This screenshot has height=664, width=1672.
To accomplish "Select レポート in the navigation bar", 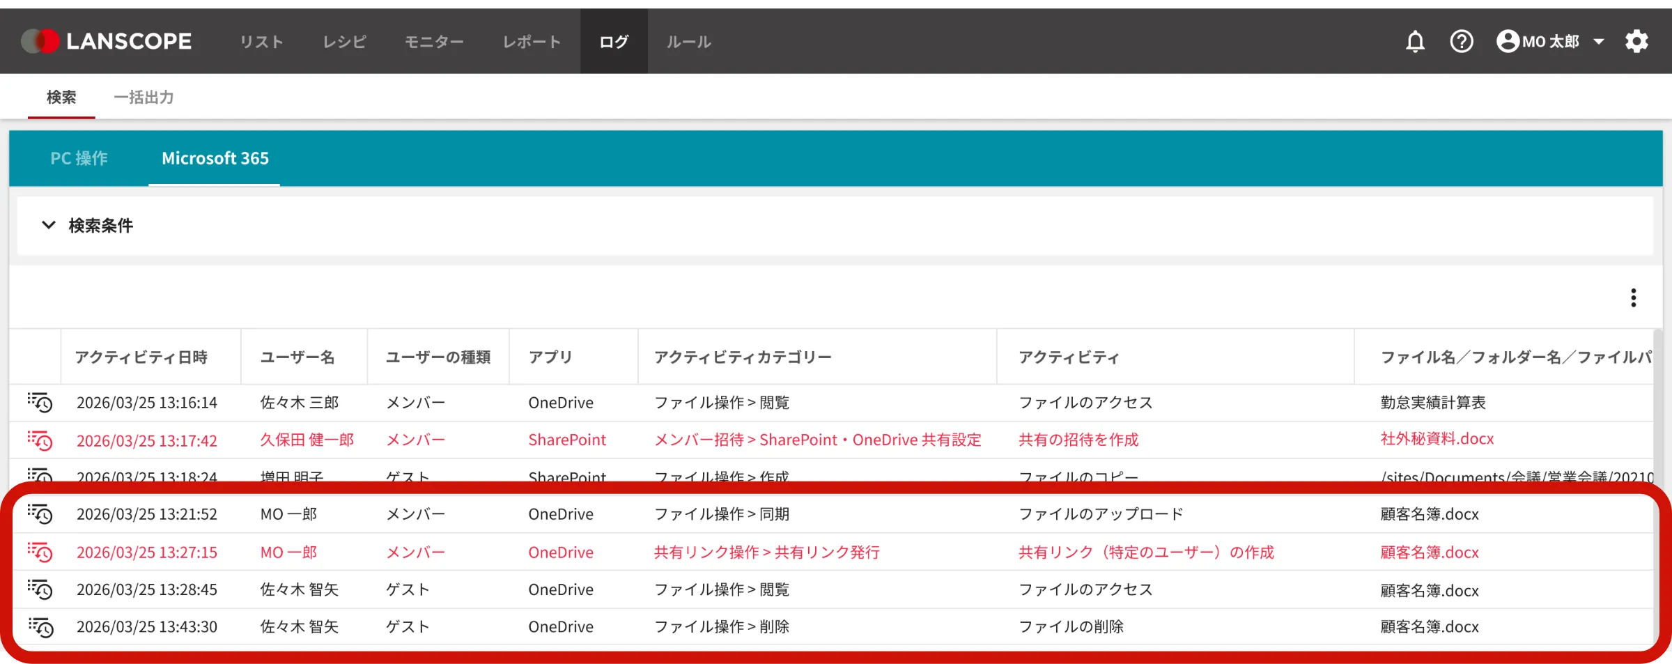I will (x=532, y=40).
